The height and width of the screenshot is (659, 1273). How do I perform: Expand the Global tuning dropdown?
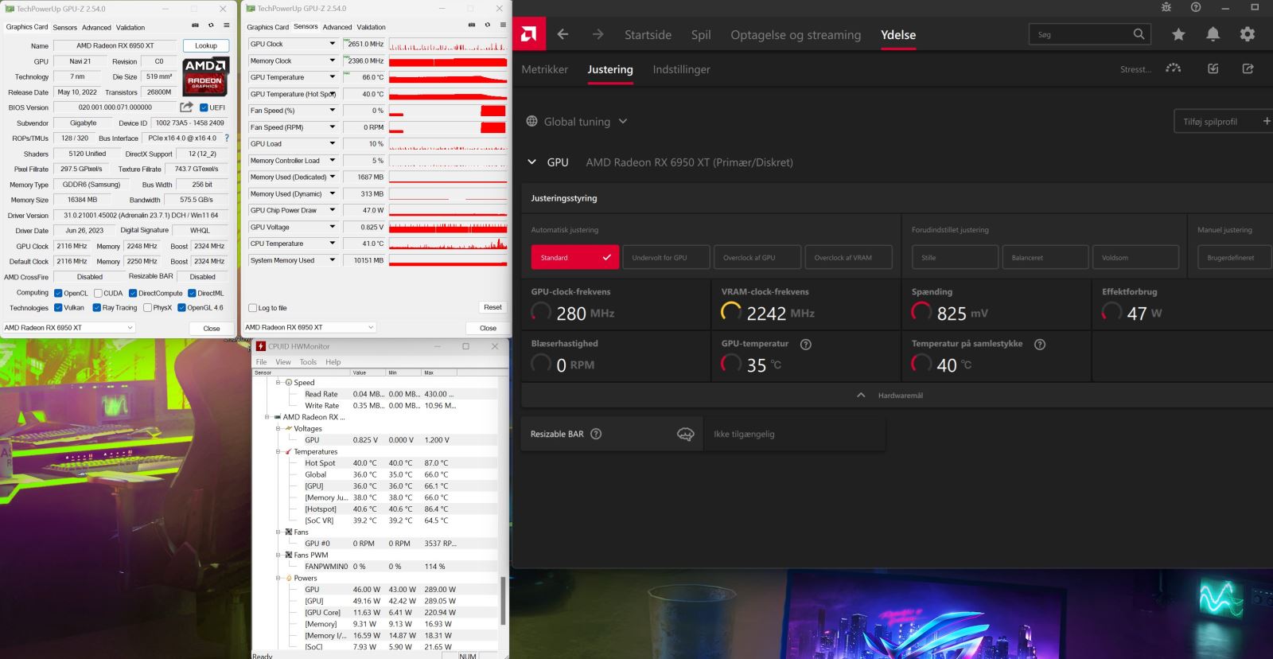click(x=623, y=121)
